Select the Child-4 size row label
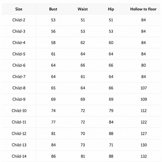The image size is (162, 162). (x=19, y=42)
